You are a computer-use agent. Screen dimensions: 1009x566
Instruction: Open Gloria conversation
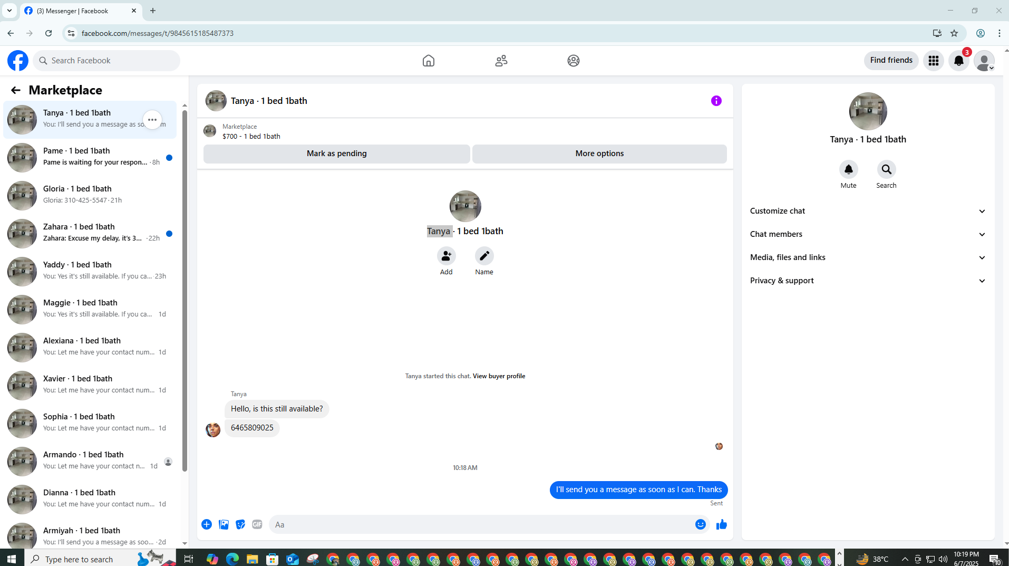pyautogui.click(x=90, y=195)
